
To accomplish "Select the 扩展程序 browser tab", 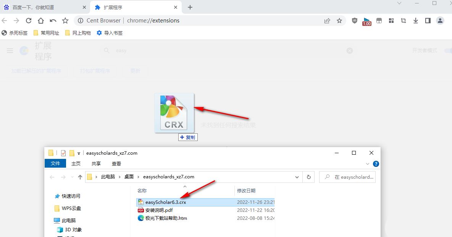I will tap(136, 7).
